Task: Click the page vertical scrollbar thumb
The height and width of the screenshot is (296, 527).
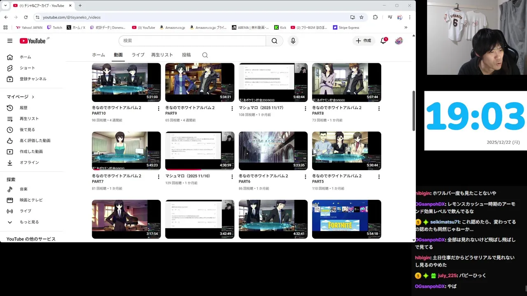Action: tap(414, 111)
